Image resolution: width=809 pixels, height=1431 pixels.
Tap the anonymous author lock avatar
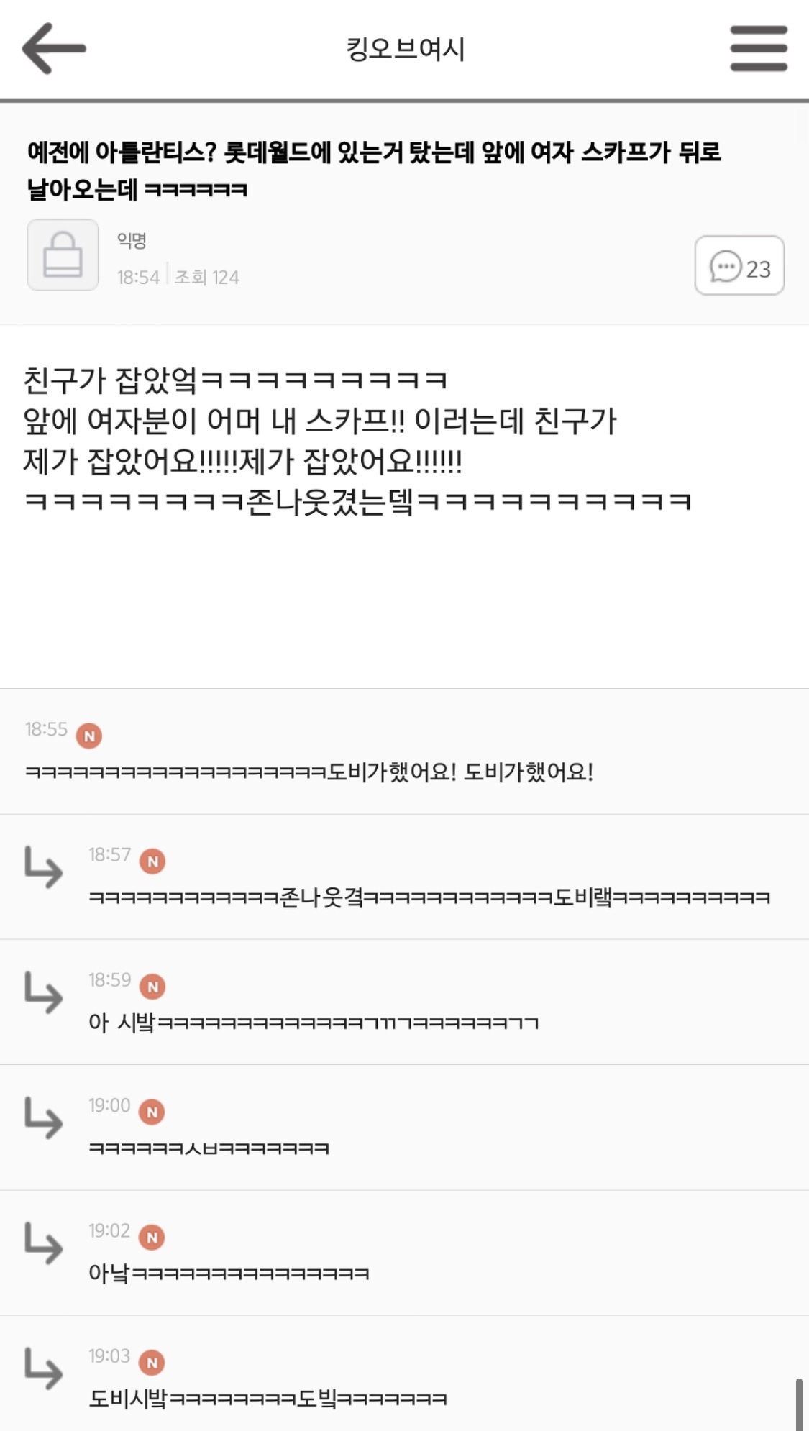(x=63, y=255)
